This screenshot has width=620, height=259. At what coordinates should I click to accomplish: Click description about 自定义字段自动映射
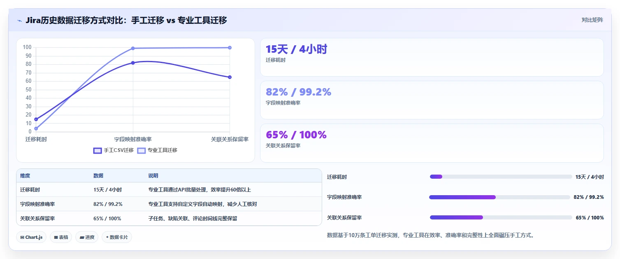coord(202,204)
